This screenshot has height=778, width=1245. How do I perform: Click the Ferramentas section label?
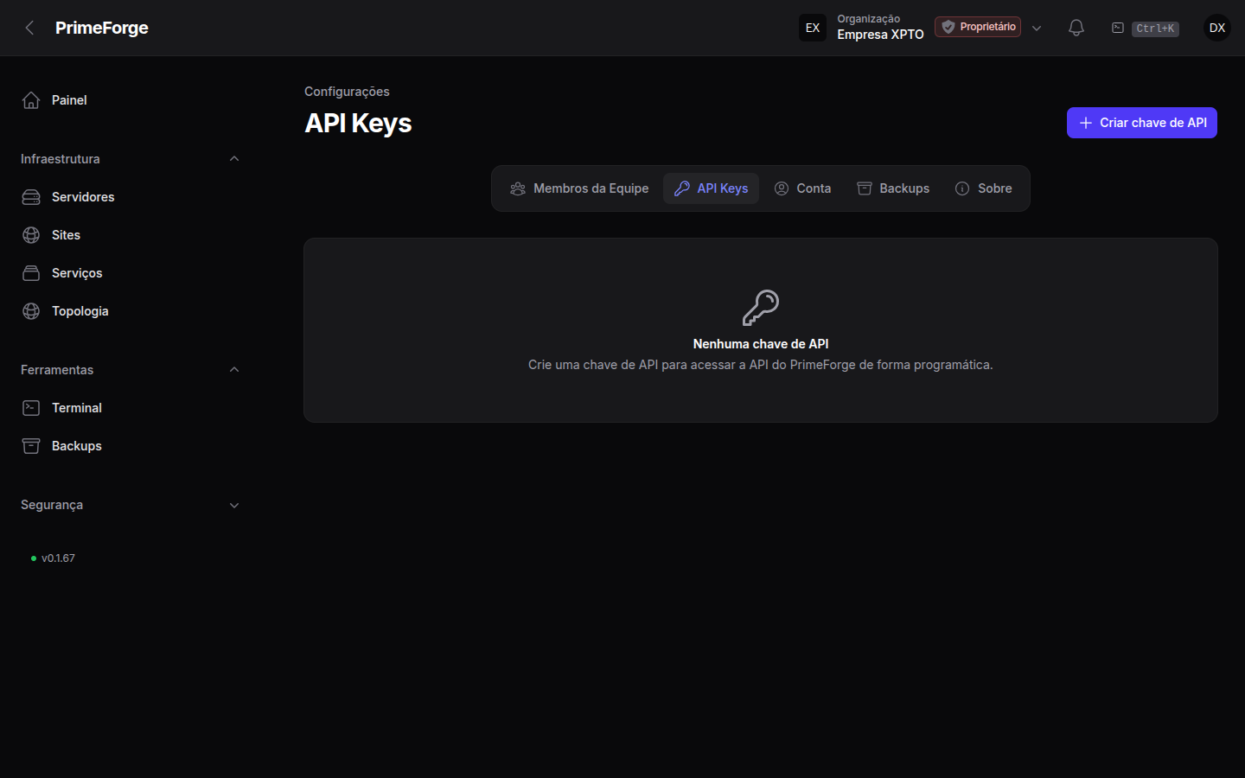(57, 370)
